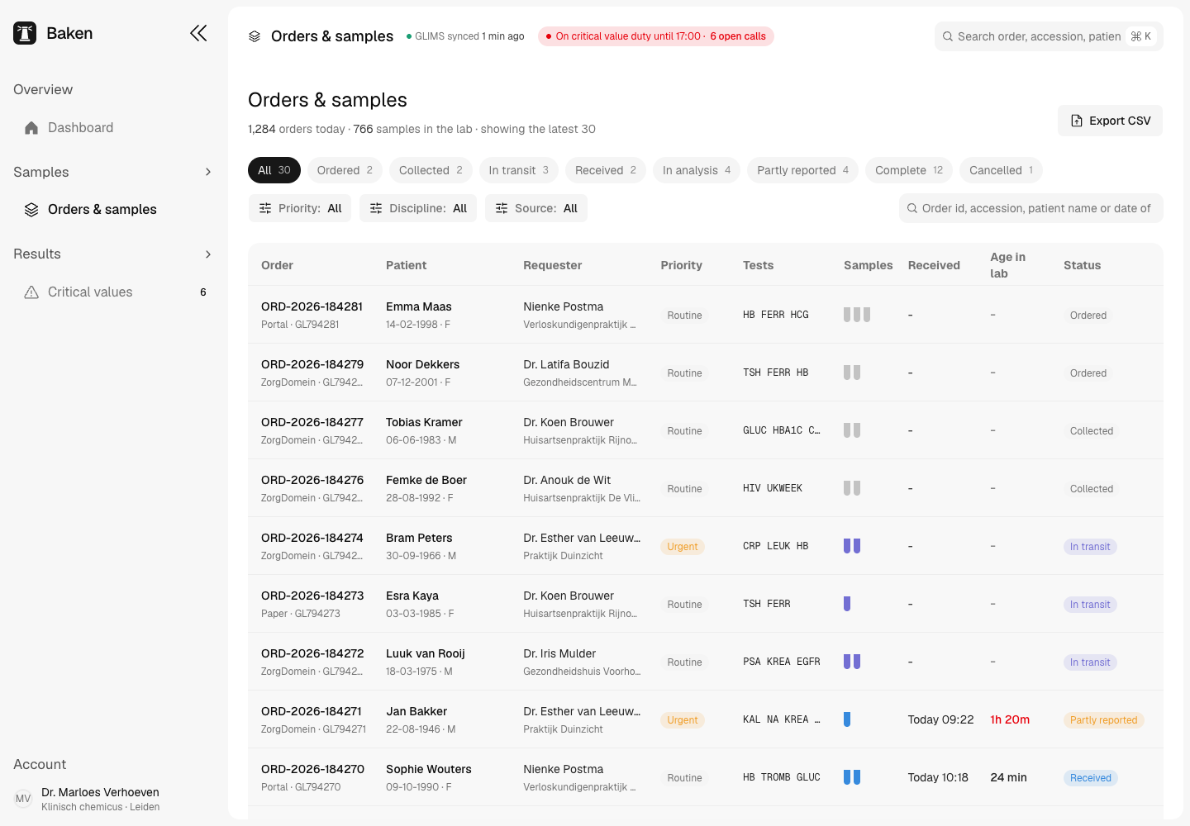Select the In transit status tab
The height and width of the screenshot is (826, 1190).
coord(518,170)
